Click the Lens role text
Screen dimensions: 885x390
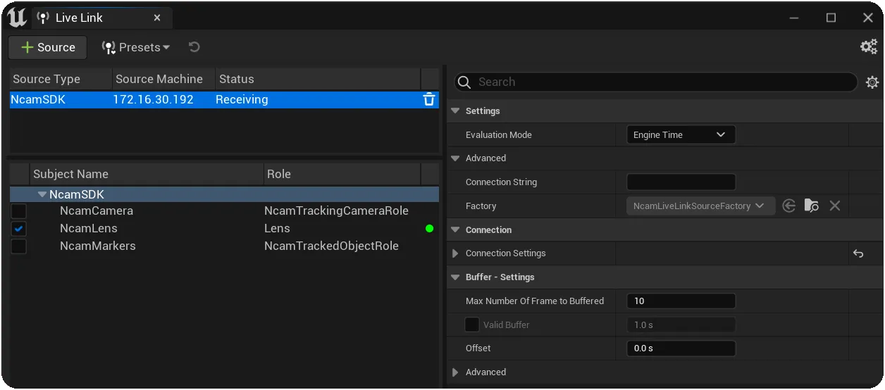click(x=277, y=228)
